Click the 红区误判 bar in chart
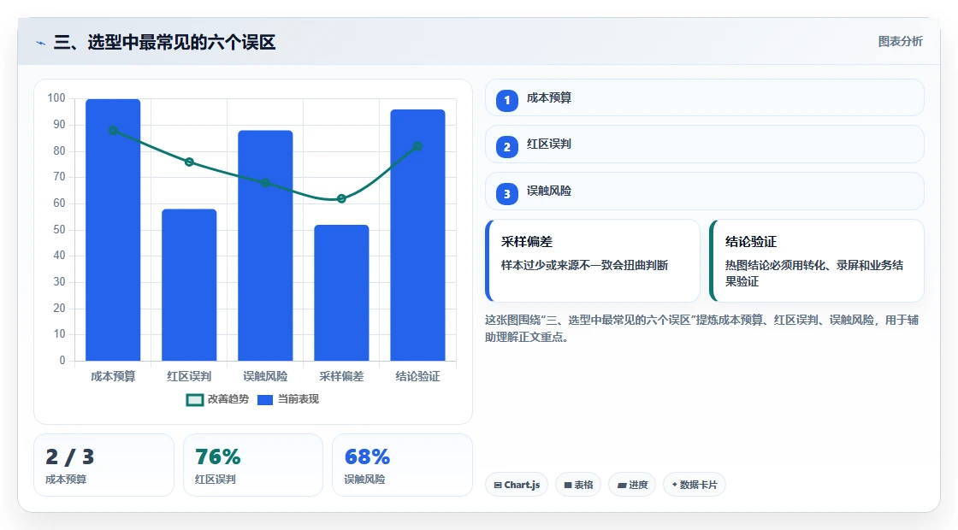The image size is (958, 530). tap(189, 286)
